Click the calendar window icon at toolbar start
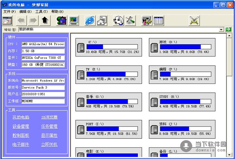Screen dimensions: 235x159 point(7,21)
